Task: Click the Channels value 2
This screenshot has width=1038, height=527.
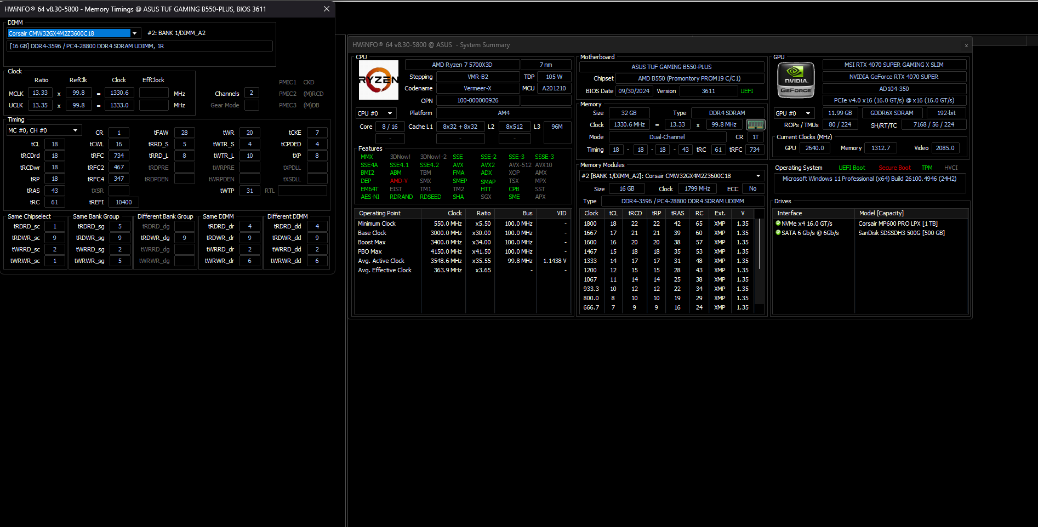Action: tap(252, 93)
